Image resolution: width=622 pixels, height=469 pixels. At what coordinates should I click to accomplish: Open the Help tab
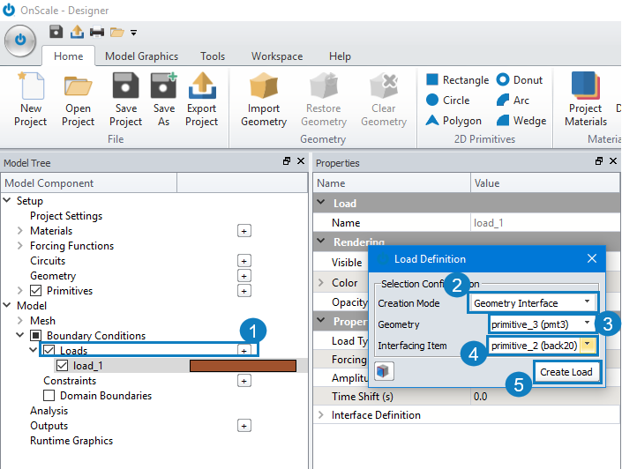(x=340, y=56)
